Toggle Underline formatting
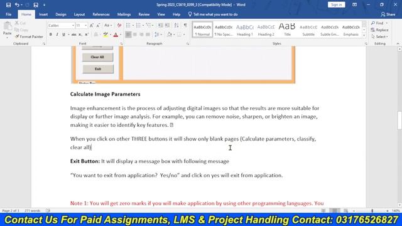 [63, 35]
